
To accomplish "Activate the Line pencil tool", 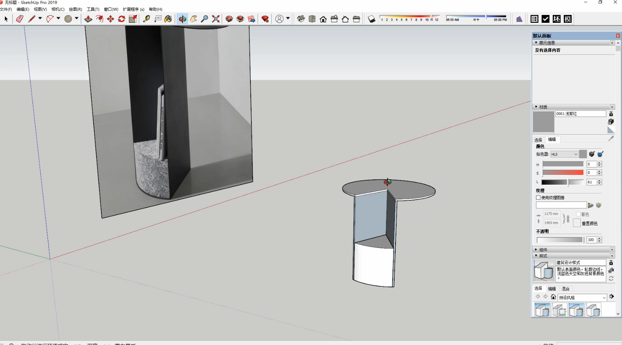I will tap(31, 19).
